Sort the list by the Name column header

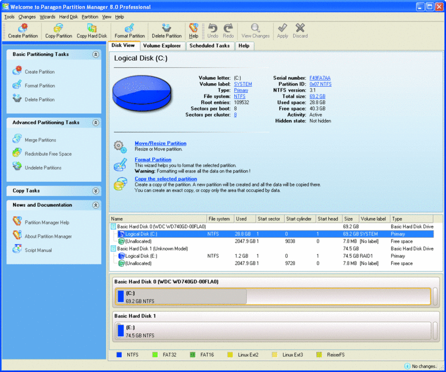pos(158,219)
